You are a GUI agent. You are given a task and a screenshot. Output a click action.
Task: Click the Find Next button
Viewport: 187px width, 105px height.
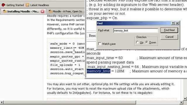click(169, 30)
